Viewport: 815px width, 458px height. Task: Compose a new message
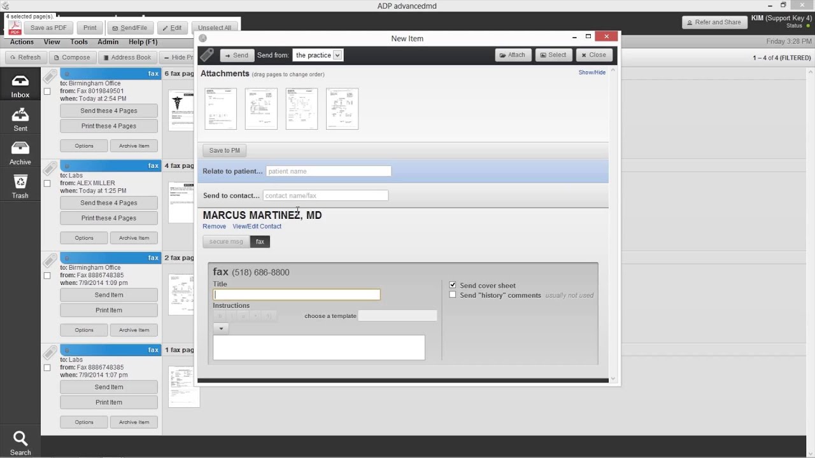pyautogui.click(x=71, y=57)
